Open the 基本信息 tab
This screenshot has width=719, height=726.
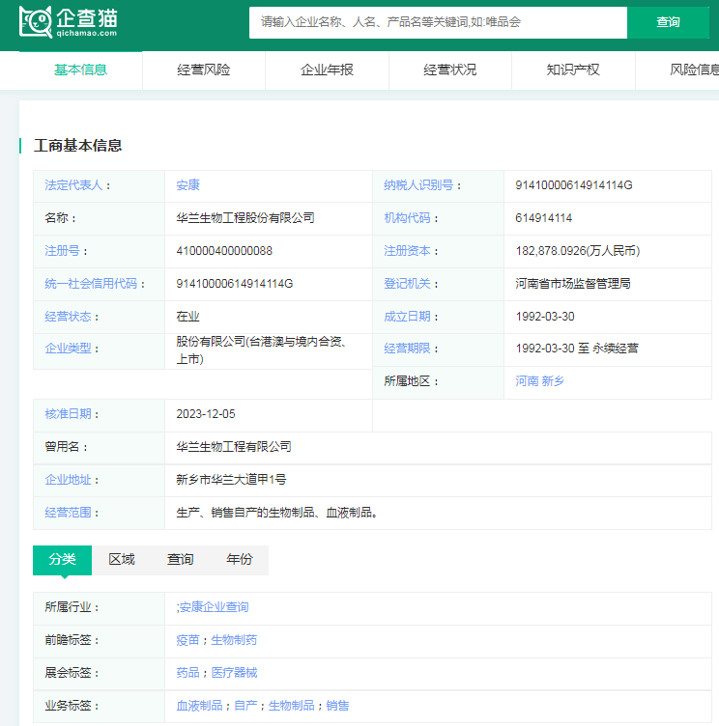pyautogui.click(x=80, y=70)
